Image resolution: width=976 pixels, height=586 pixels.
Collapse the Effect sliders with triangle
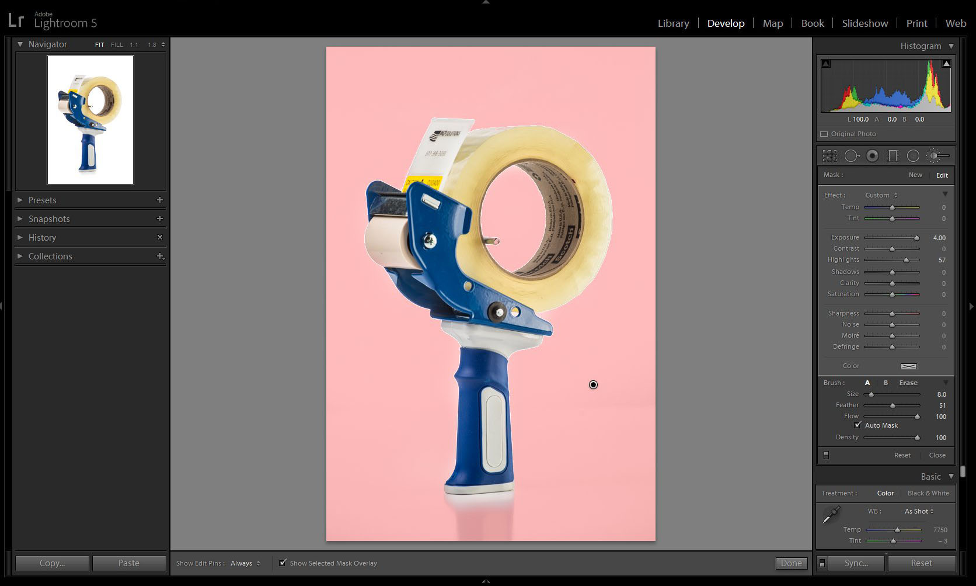(x=945, y=194)
